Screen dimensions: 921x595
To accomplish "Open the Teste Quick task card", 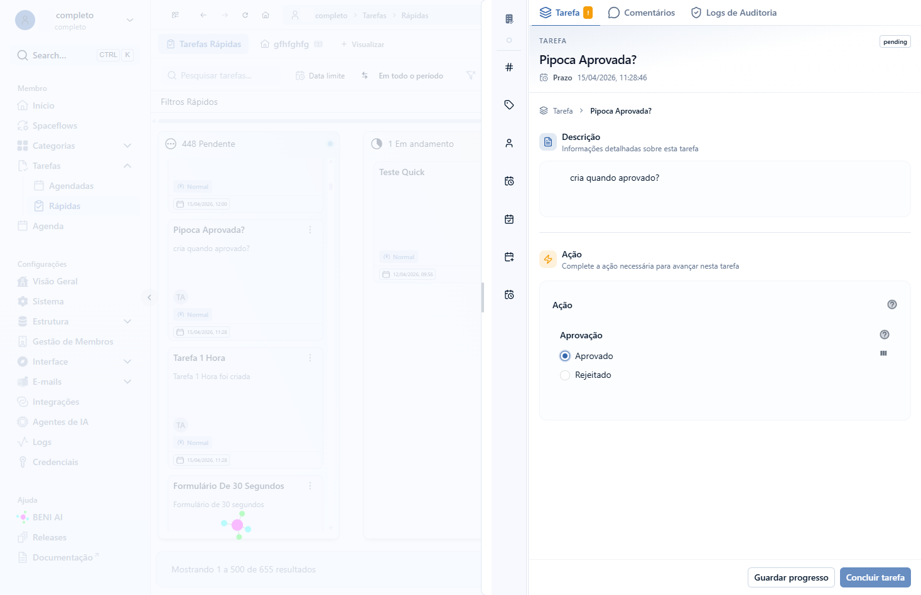I will pyautogui.click(x=427, y=222).
